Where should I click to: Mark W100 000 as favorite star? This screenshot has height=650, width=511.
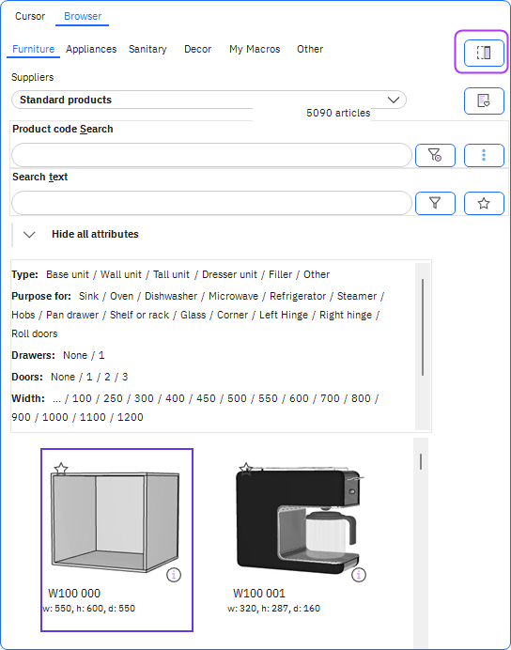[x=61, y=469]
